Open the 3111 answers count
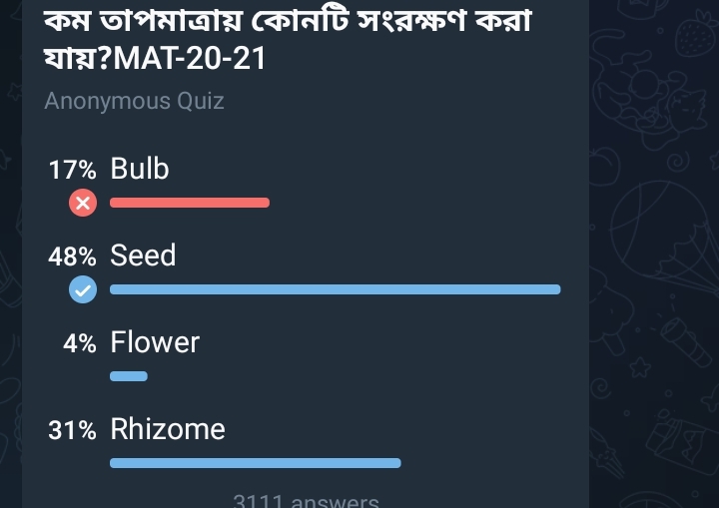 [306, 501]
